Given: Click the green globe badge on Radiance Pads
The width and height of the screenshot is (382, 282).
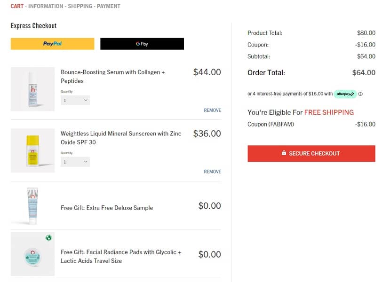Looking at the screenshot, I should click(48, 238).
